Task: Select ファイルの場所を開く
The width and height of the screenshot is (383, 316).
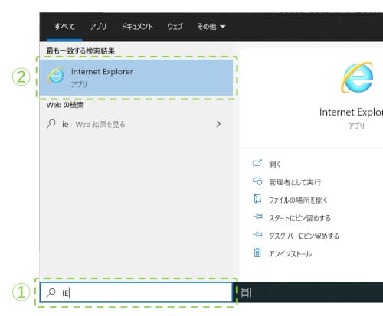Action: pyautogui.click(x=298, y=200)
